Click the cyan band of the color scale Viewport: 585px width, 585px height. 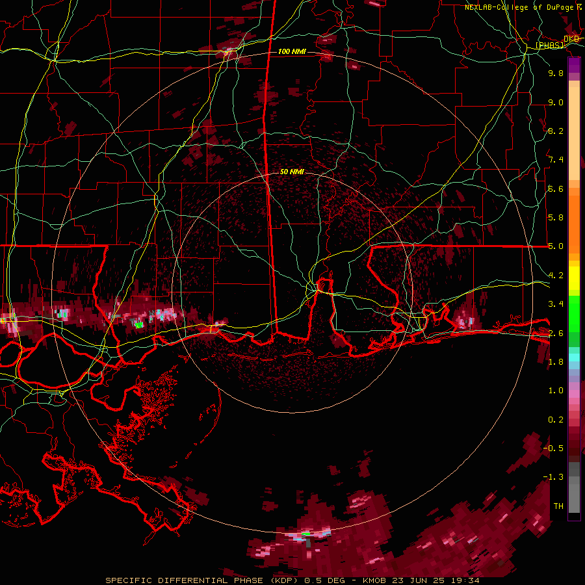pos(574,357)
